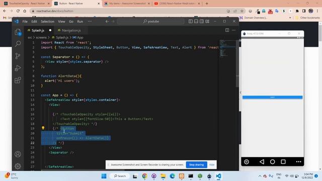Click the blue Submit button in emulator
This screenshot has height=181, width=322.
[x=272, y=97]
